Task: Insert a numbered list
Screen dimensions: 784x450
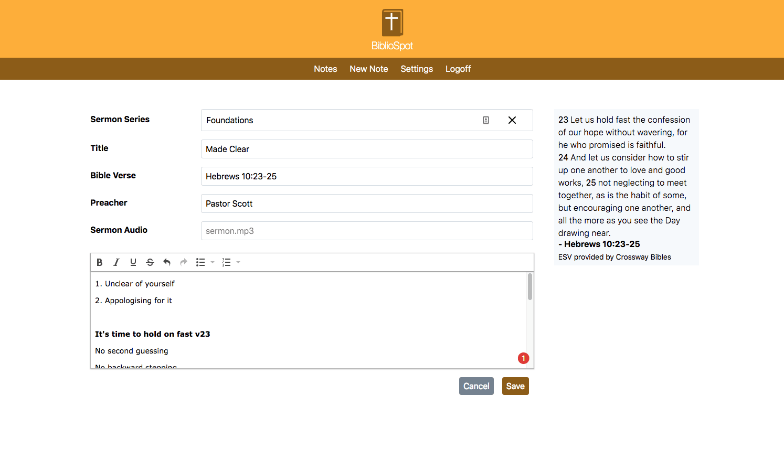Action: [226, 262]
